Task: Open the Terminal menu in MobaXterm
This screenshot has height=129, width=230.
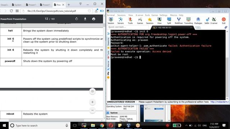Action: point(111,15)
